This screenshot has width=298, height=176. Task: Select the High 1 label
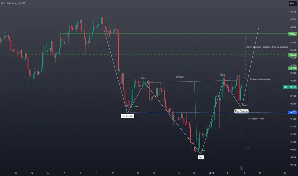[x=144, y=78]
